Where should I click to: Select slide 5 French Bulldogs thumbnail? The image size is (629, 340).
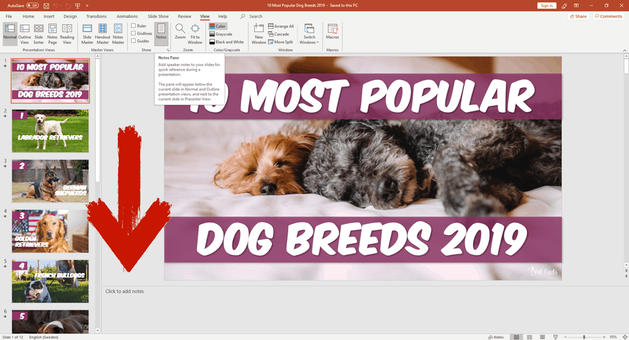point(50,282)
